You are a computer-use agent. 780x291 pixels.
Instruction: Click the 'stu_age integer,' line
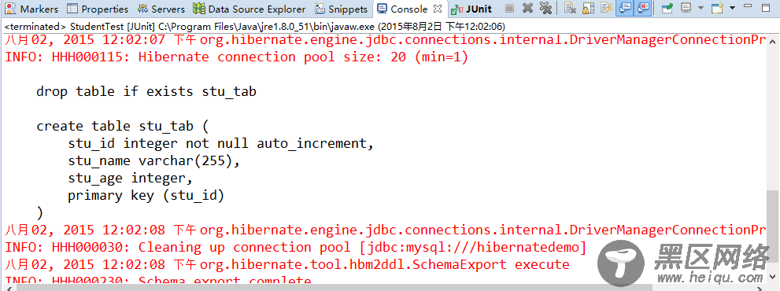click(x=131, y=179)
